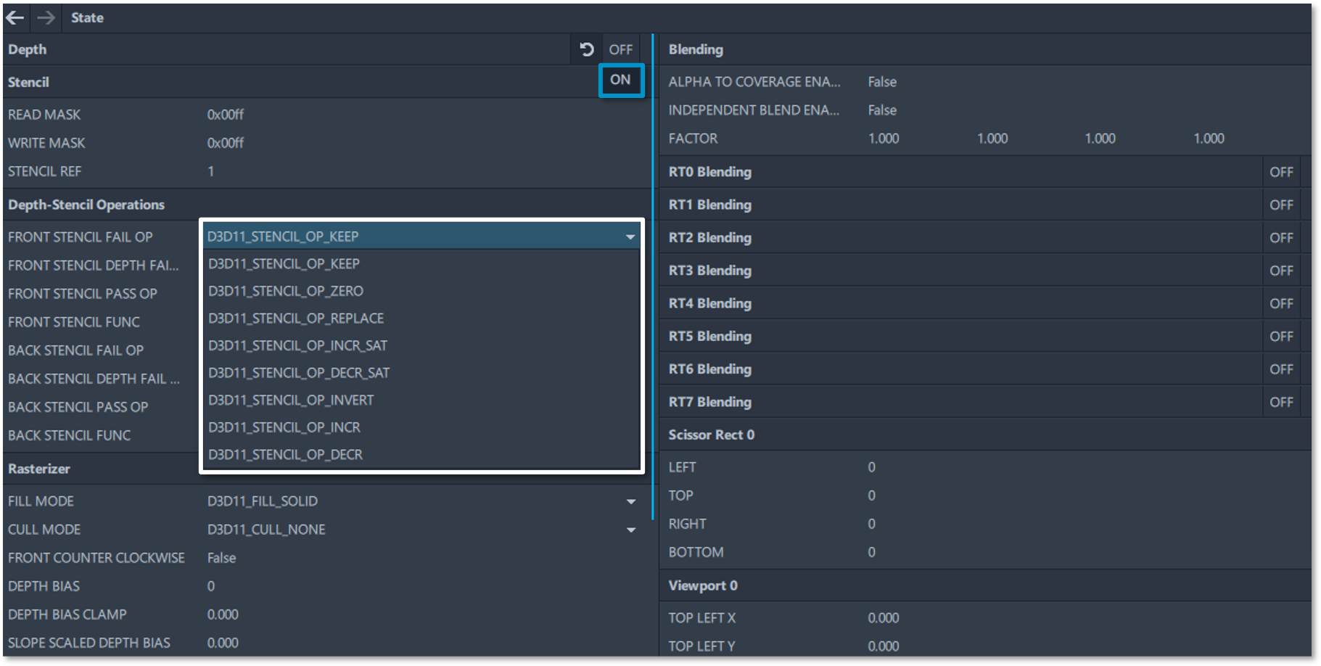
Task: Click the forward arrow icon
Action: click(46, 17)
